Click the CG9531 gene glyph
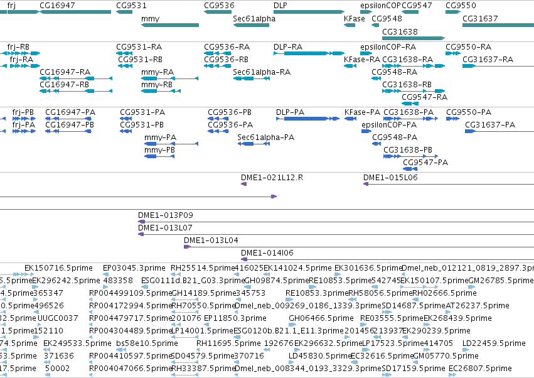The width and height of the screenshot is (534, 378). pyautogui.click(x=124, y=12)
